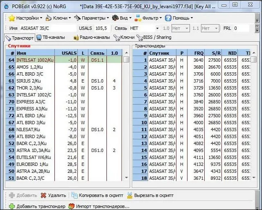Switch to ТВ-каналы tab

[51, 37]
